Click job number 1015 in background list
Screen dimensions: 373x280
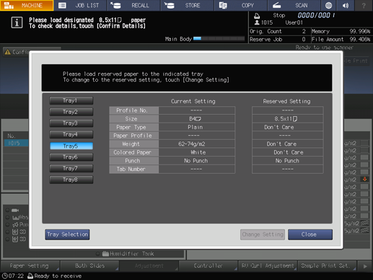16,143
